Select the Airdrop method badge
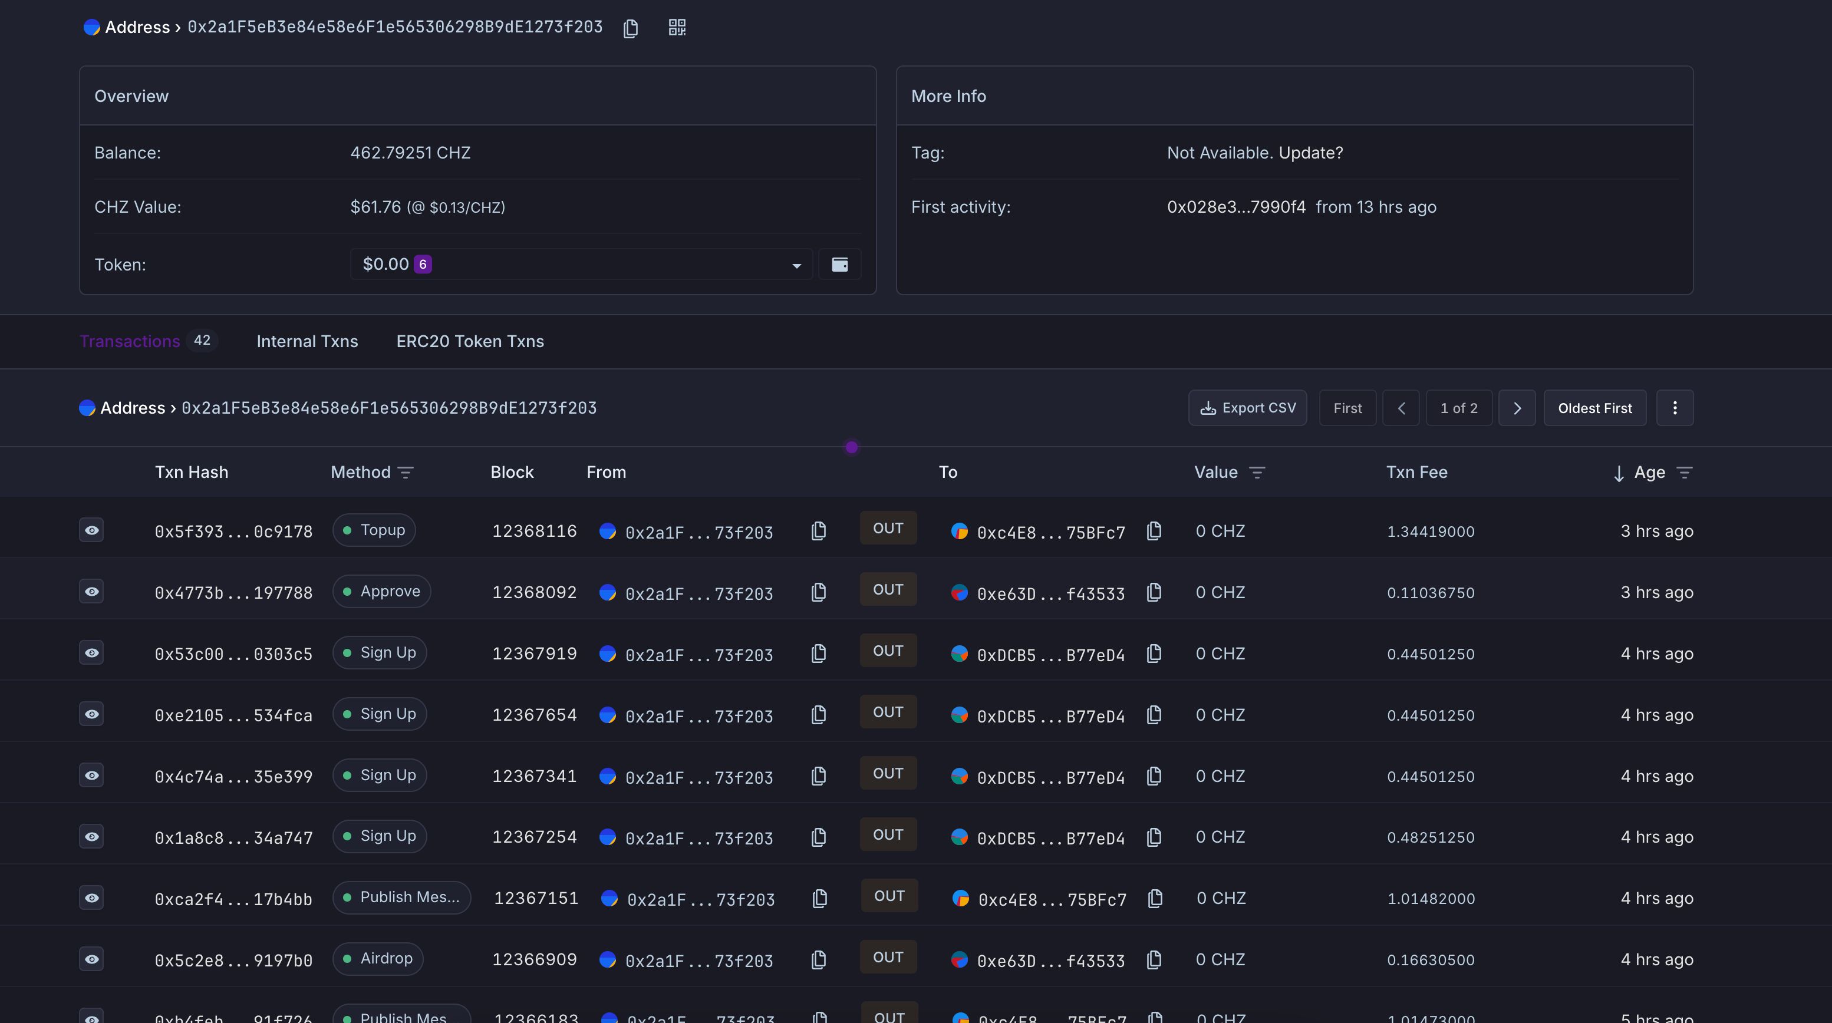 (378, 958)
